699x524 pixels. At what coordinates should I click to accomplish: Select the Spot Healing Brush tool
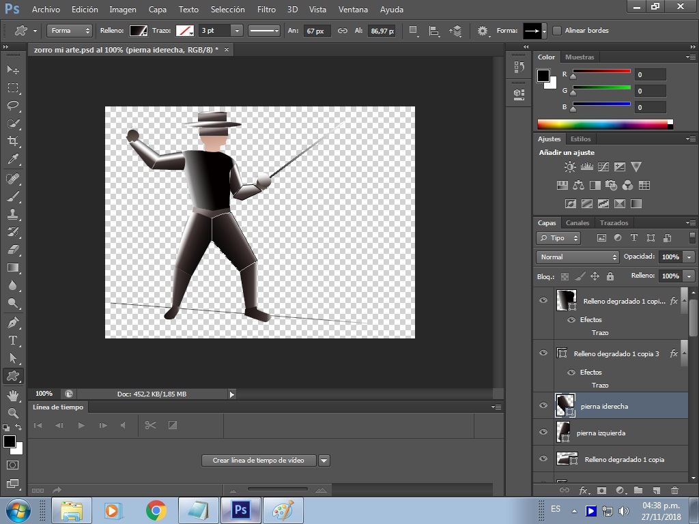(x=13, y=179)
